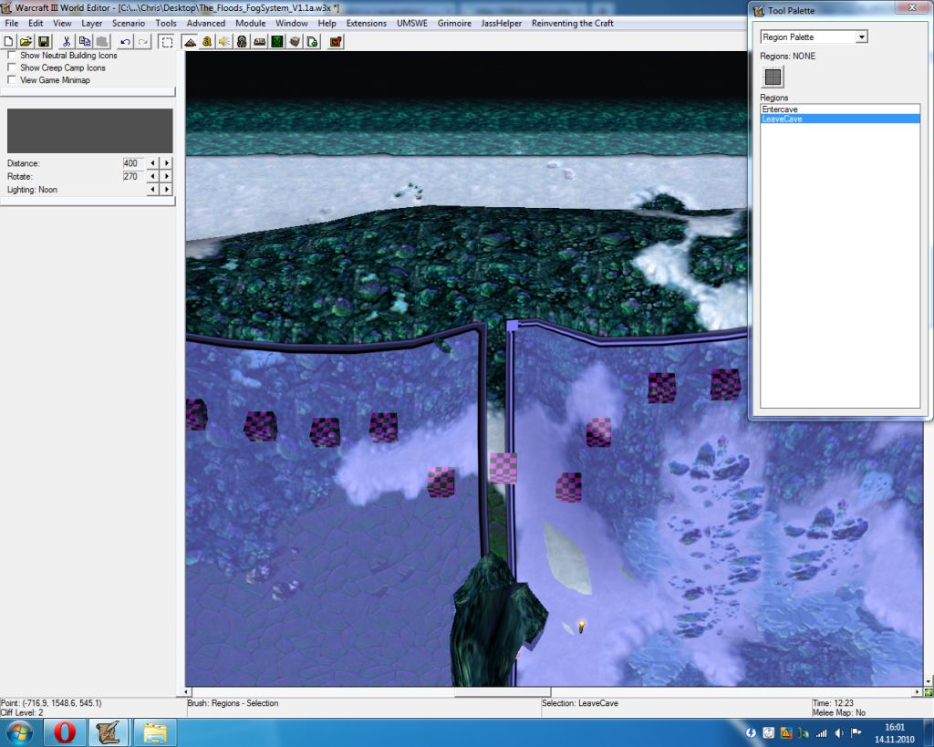
Task: Activate the dashed-rectangle Selection Brush
Action: (168, 42)
